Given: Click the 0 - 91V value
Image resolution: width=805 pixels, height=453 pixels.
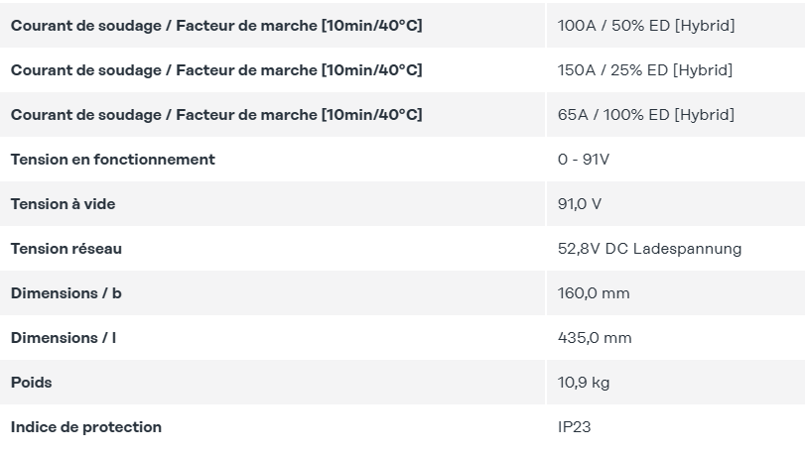Looking at the screenshot, I should 584,160.
